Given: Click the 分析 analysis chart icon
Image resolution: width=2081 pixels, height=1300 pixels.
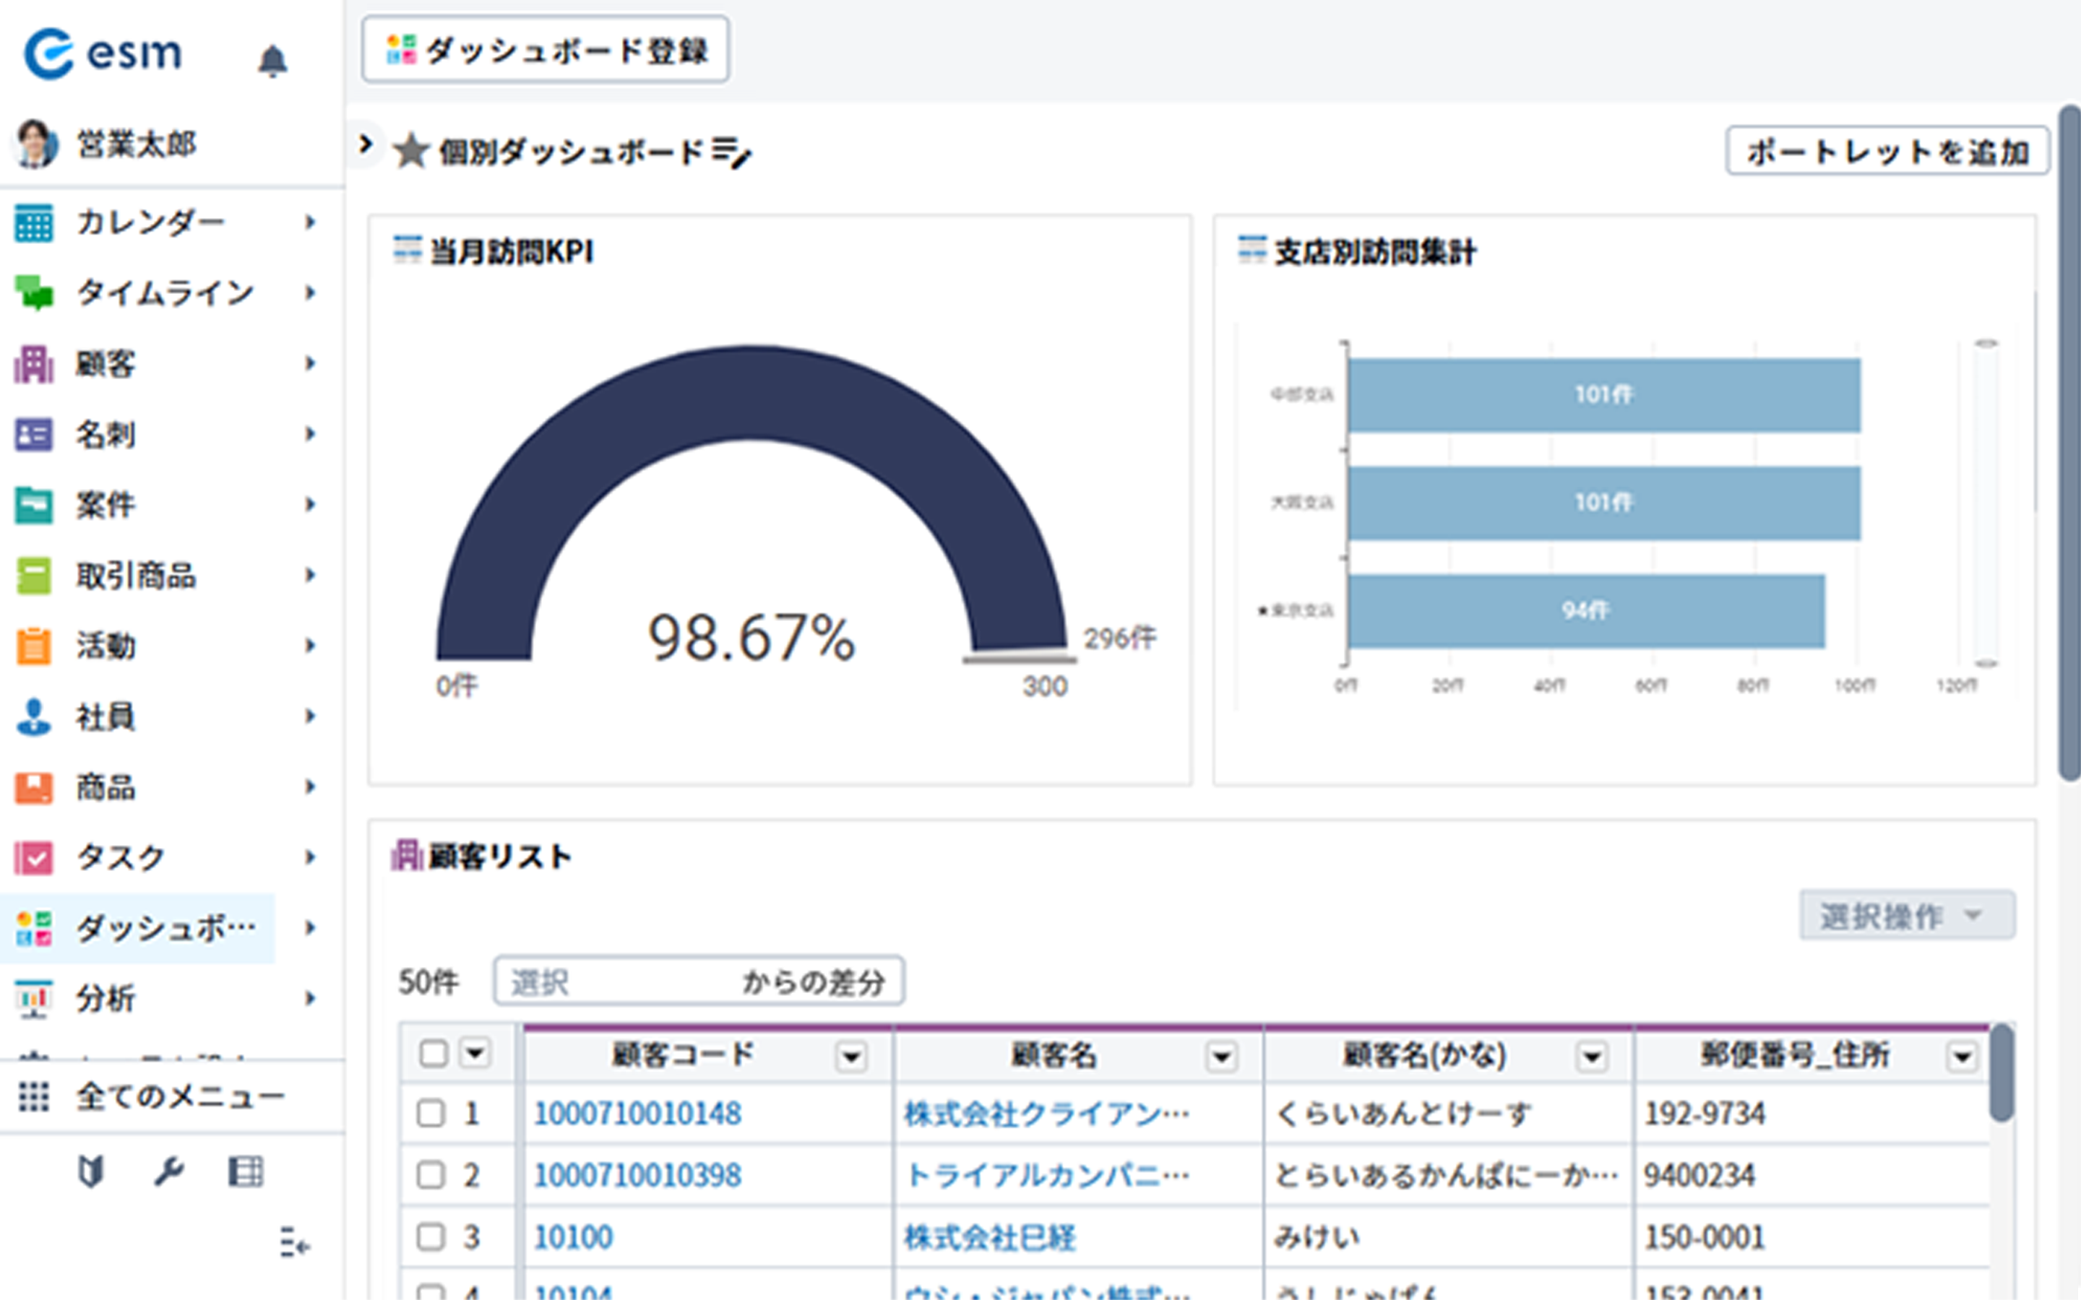Looking at the screenshot, I should coord(35,997).
